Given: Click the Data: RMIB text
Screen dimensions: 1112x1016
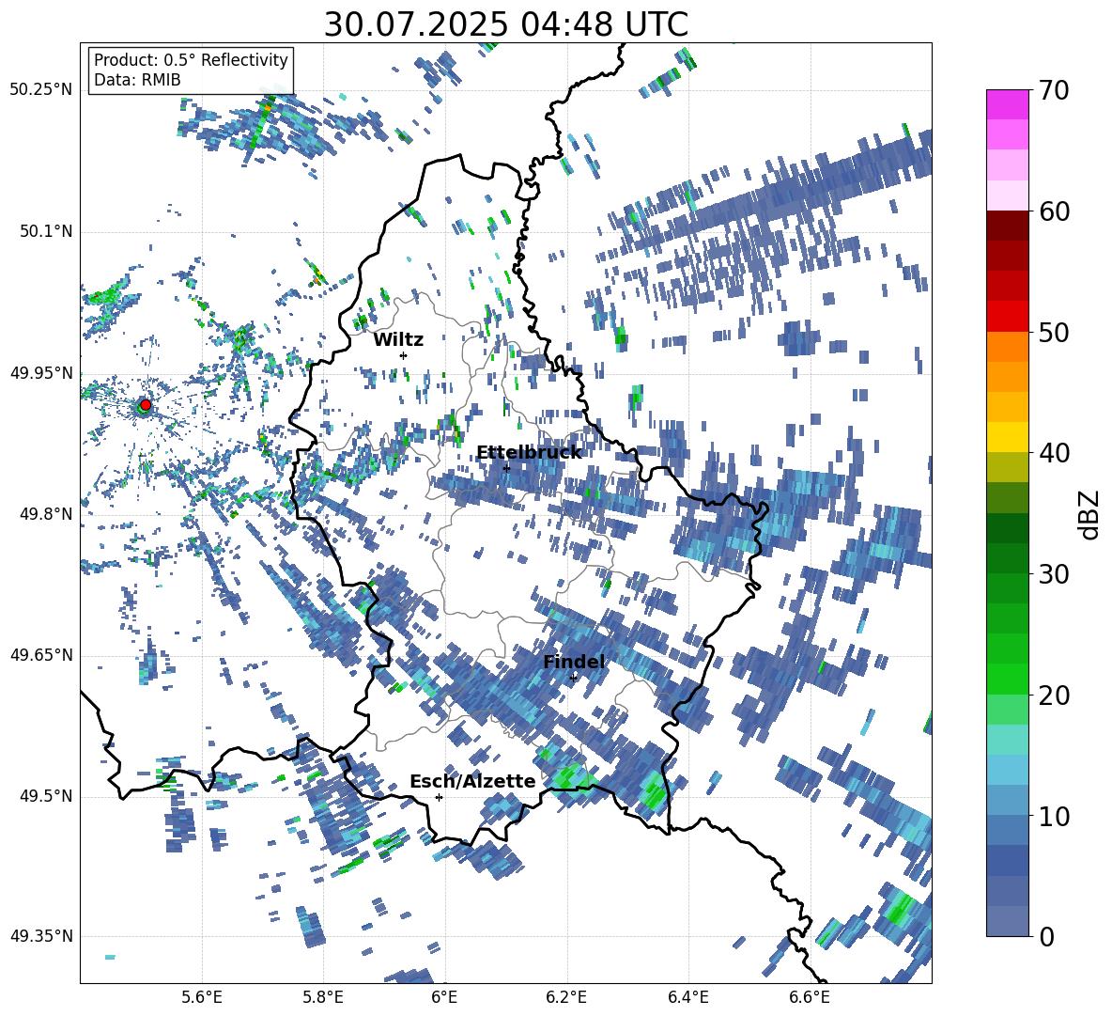Looking at the screenshot, I should click(137, 80).
